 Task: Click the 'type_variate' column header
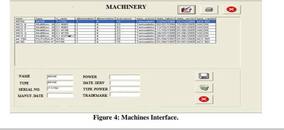(206, 18)
